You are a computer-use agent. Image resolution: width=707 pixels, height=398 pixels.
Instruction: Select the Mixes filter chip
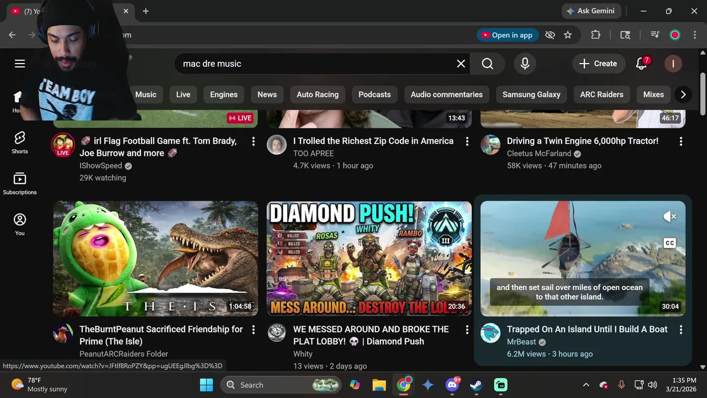tap(653, 95)
